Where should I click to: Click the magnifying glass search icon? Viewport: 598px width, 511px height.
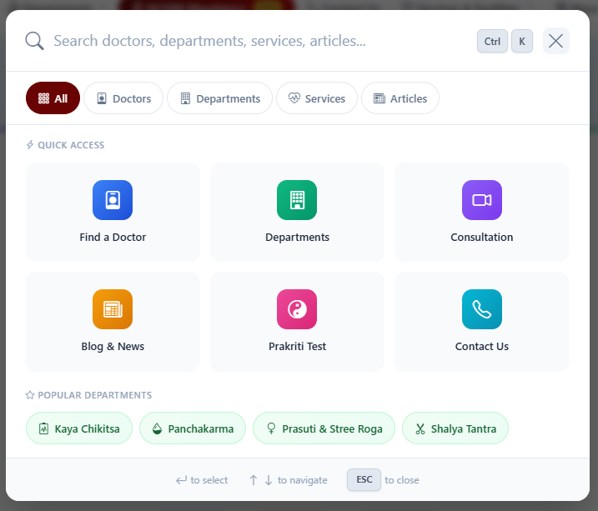click(34, 41)
